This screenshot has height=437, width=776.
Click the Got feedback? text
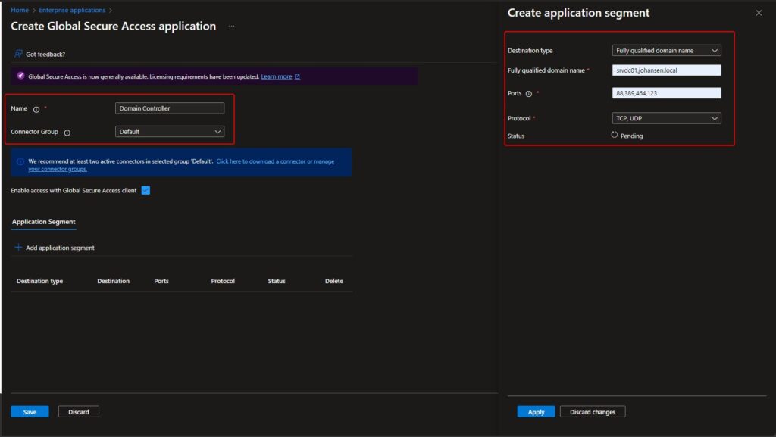45,54
